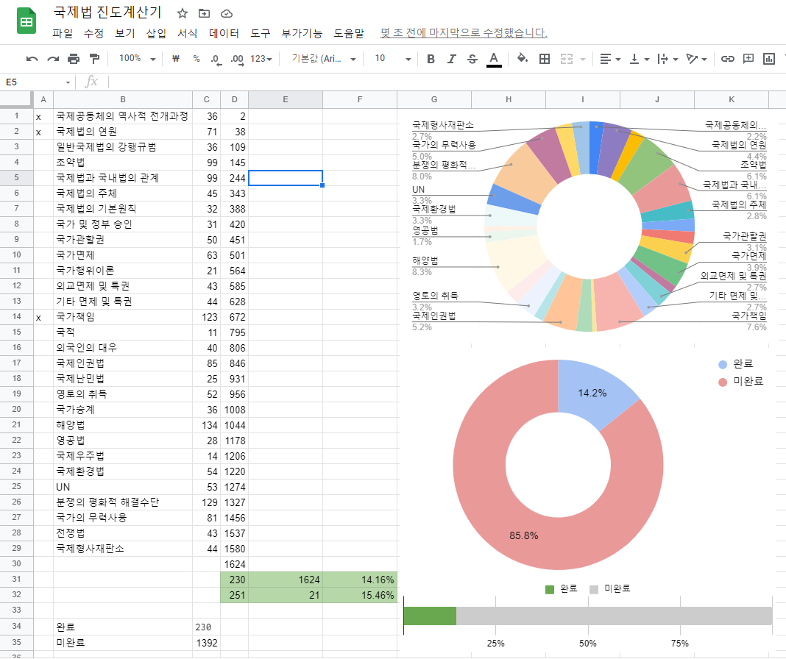This screenshot has width=786, height=659.
Task: Open the 보기 menu
Action: 125,33
